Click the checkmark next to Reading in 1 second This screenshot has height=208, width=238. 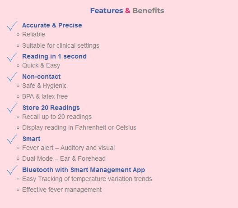pyautogui.click(x=12, y=57)
